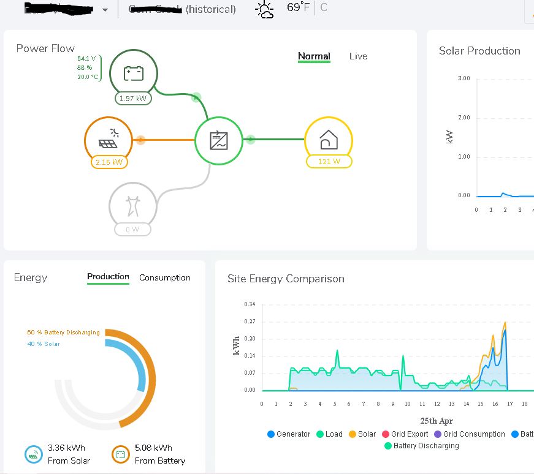Image resolution: width=534 pixels, height=474 pixels.
Task: Select the Production energy tab
Action: click(108, 277)
